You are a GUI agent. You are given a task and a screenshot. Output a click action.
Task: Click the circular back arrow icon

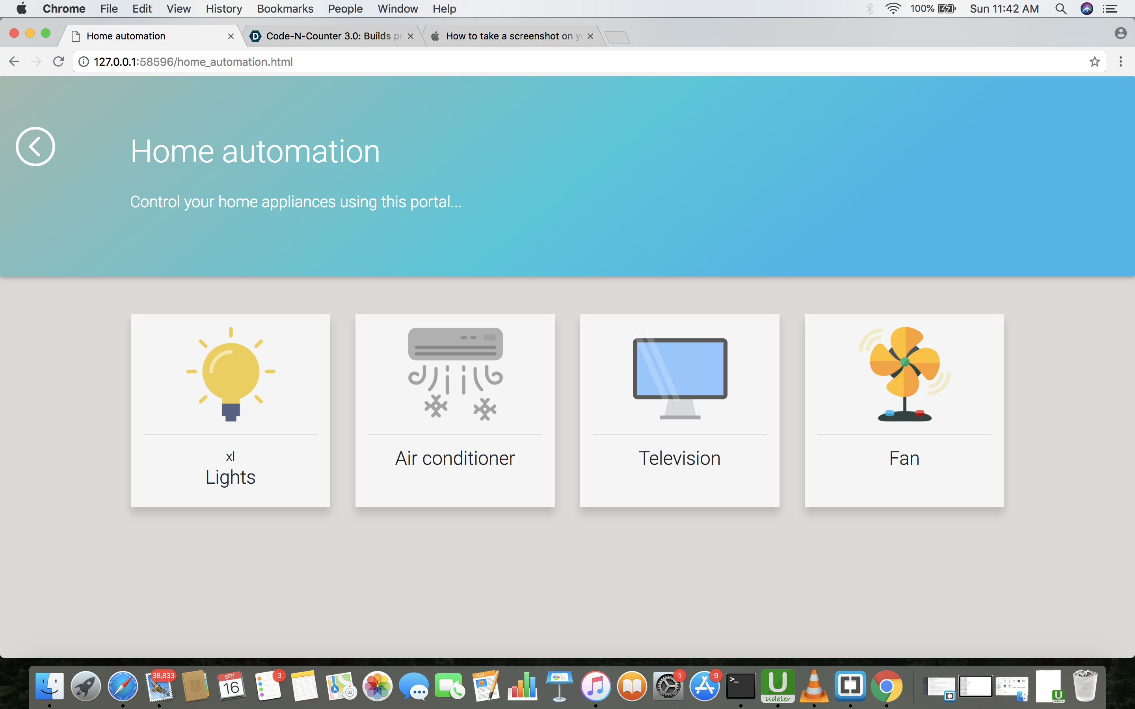point(35,146)
